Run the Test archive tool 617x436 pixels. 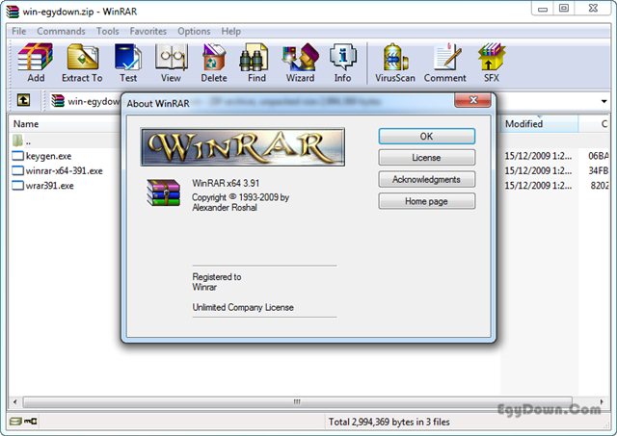point(128,57)
